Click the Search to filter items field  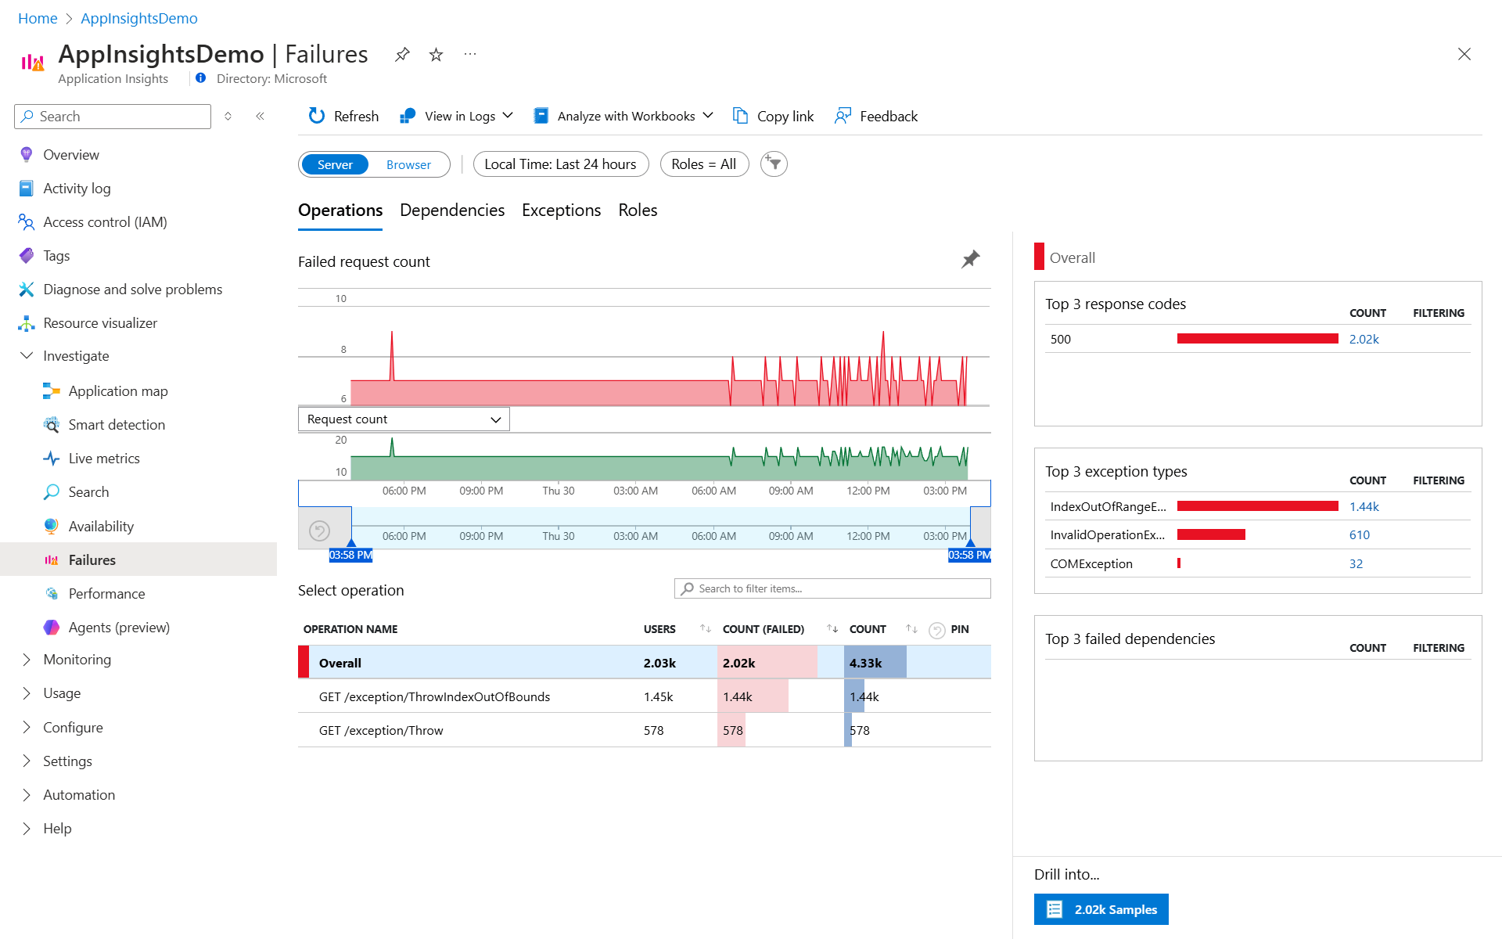(832, 588)
